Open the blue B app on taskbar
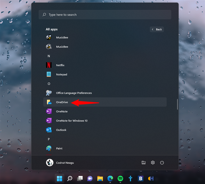Viewport: 205px width, 184px height. click(x=140, y=179)
